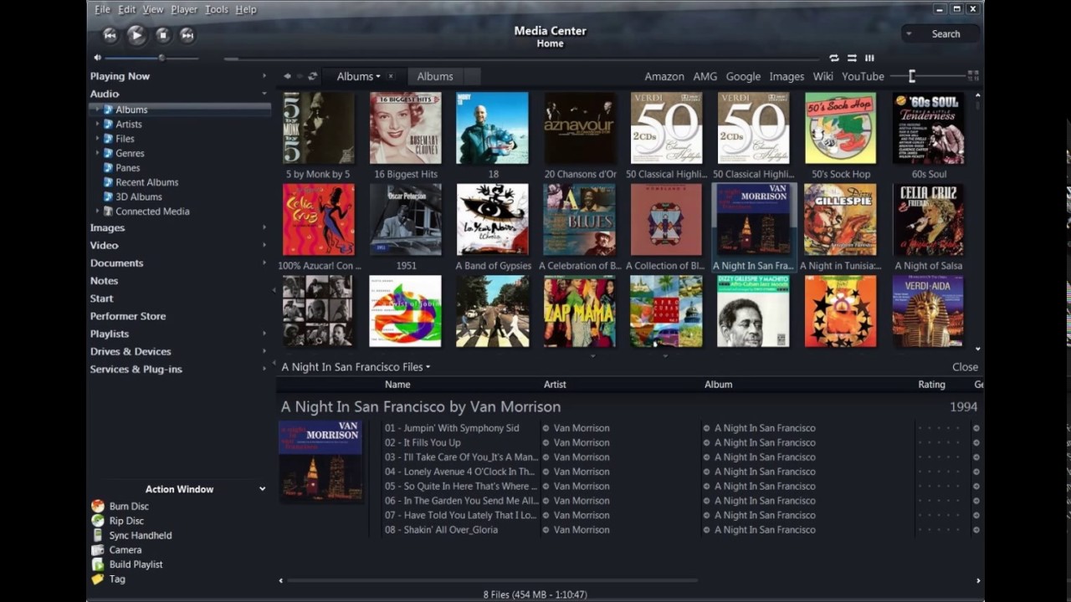Open Recent Albums view

pyautogui.click(x=146, y=182)
